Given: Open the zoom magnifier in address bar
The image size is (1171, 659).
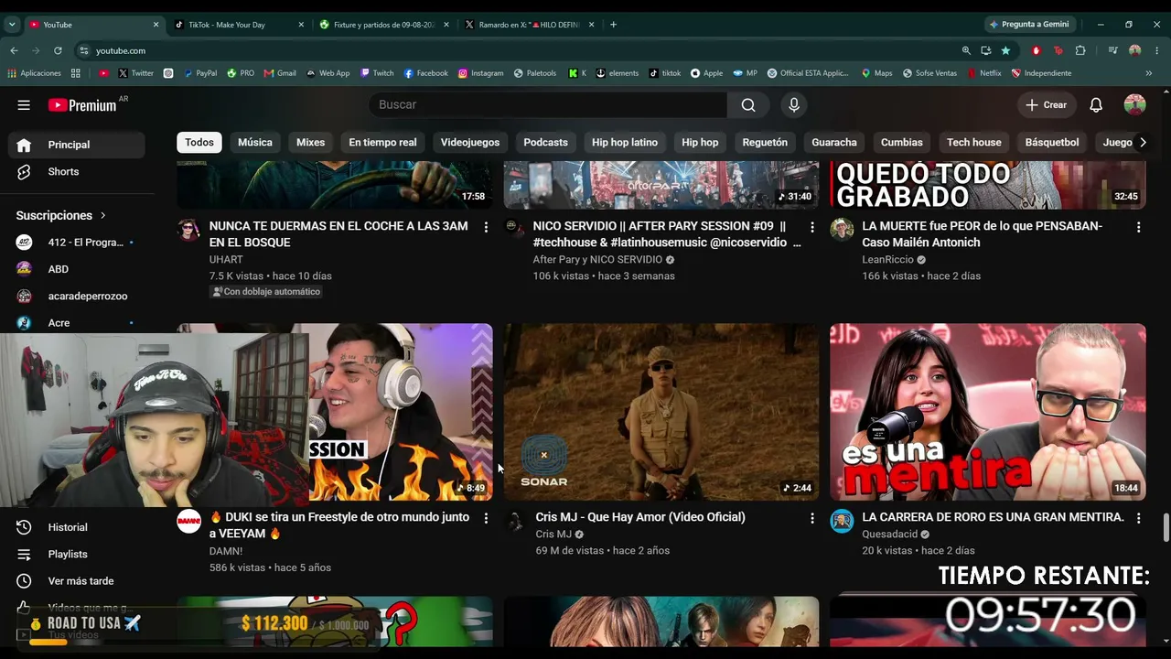Looking at the screenshot, I should [966, 50].
